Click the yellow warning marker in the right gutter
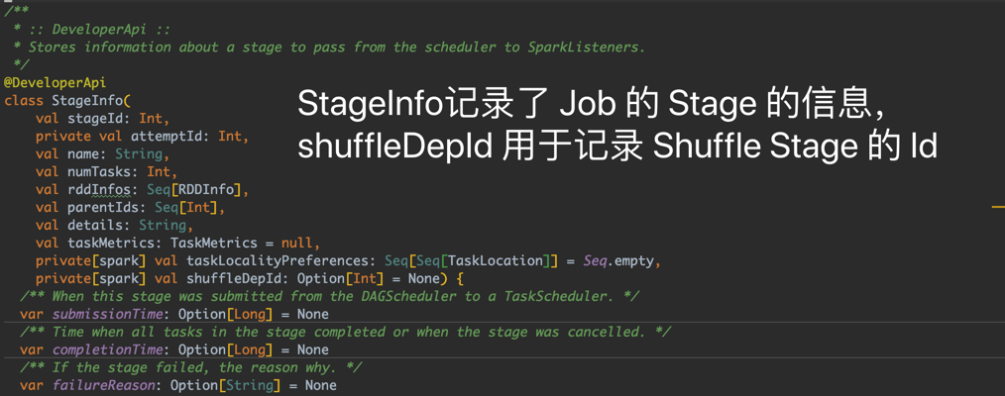Screen dimensions: 1005x396 997,207
